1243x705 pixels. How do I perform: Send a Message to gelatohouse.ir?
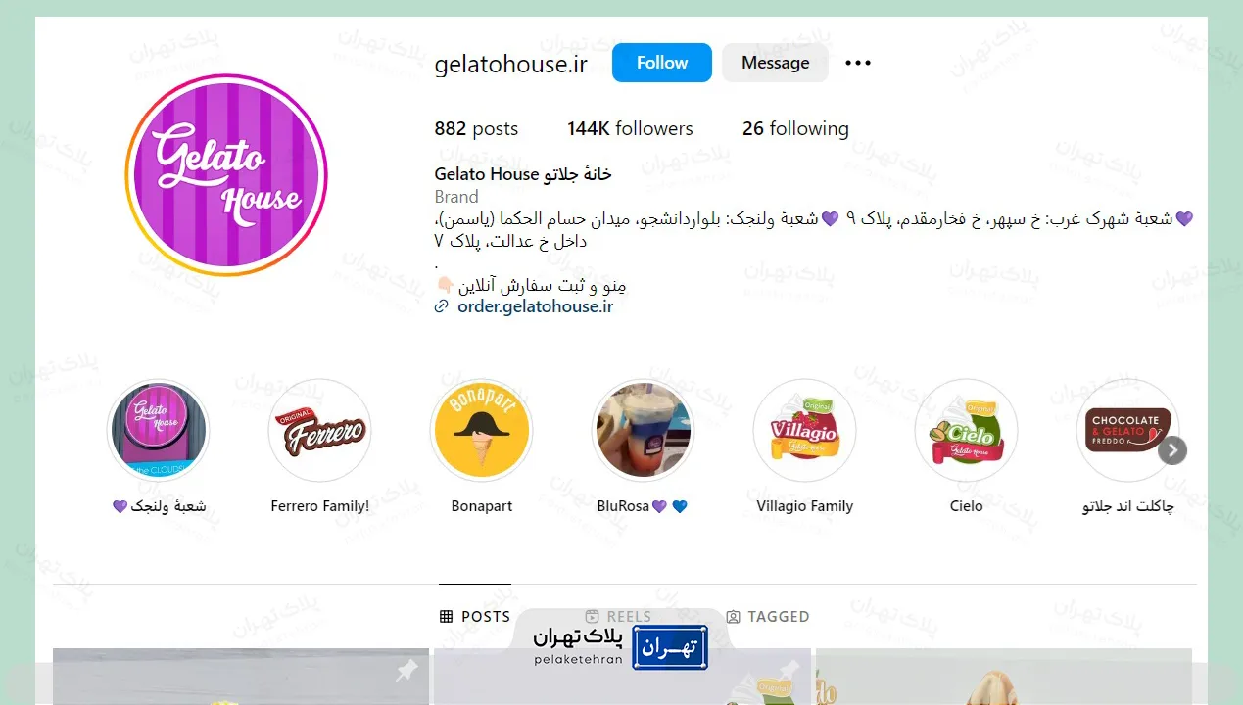(775, 63)
